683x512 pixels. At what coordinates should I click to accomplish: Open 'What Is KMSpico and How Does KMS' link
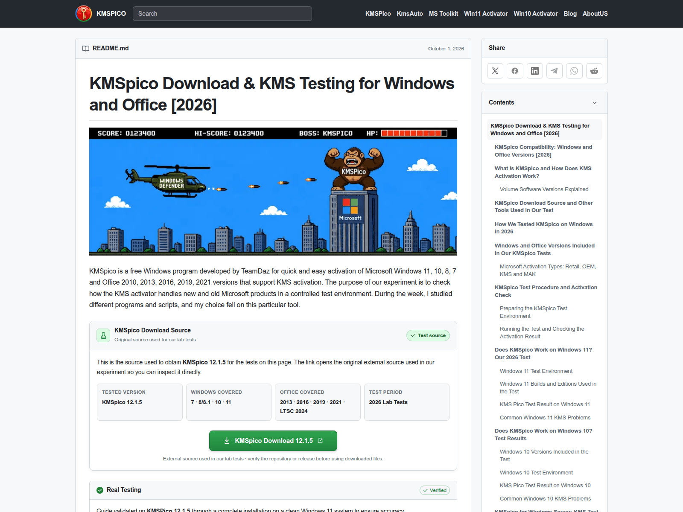543,172
